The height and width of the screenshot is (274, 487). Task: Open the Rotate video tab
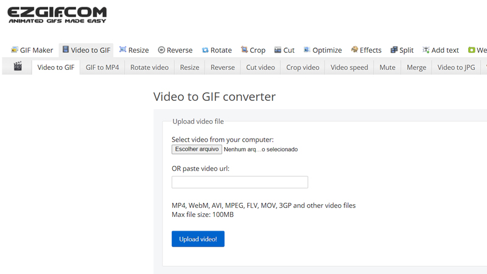coord(149,67)
